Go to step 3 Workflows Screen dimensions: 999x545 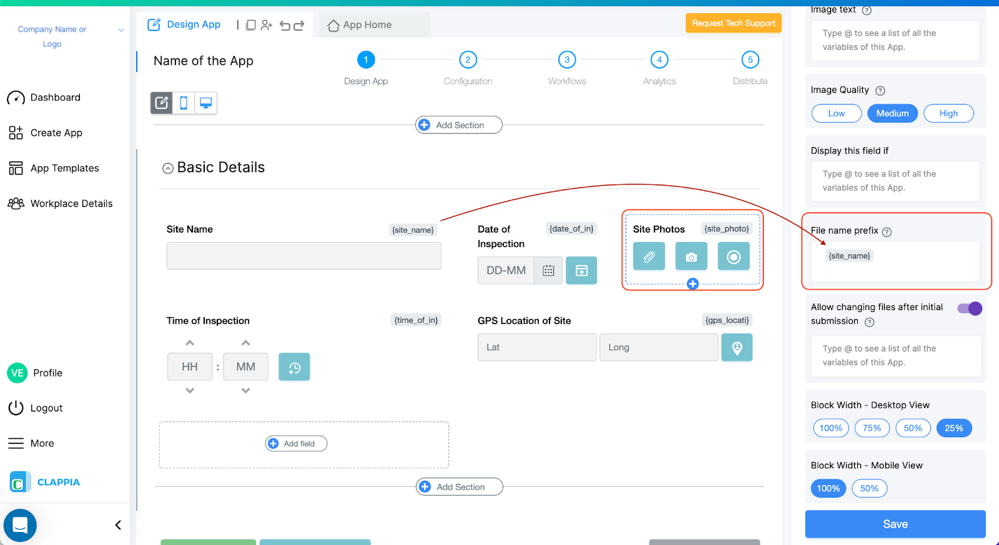tap(567, 68)
